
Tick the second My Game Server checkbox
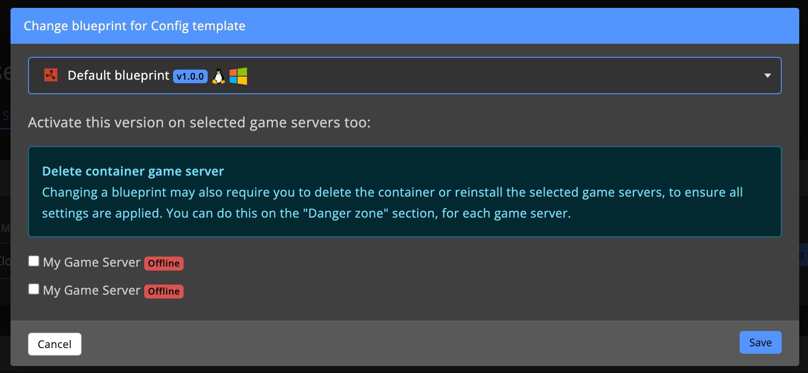34,289
